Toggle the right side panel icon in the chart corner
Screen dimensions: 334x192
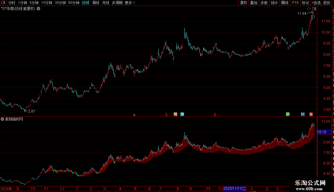click(x=314, y=9)
